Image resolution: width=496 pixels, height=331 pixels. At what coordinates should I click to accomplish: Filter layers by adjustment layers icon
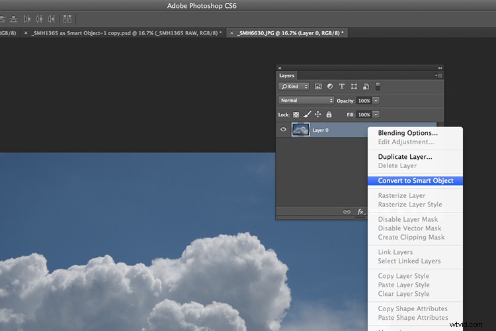tap(329, 87)
